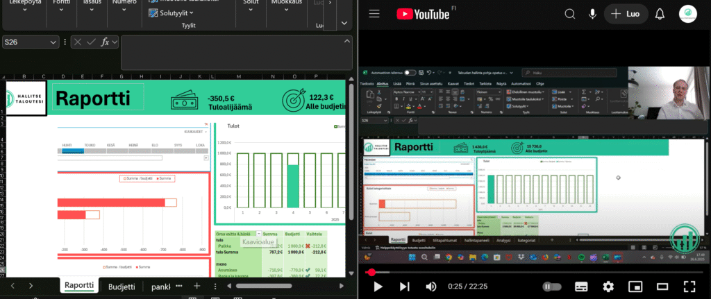
Task: Cancel formula entry with X icon
Action: 78,42
